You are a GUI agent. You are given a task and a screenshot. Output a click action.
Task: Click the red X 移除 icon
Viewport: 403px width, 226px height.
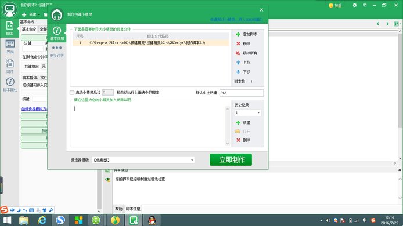click(238, 43)
